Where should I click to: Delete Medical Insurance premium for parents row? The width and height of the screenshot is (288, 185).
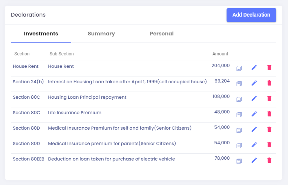(269, 145)
